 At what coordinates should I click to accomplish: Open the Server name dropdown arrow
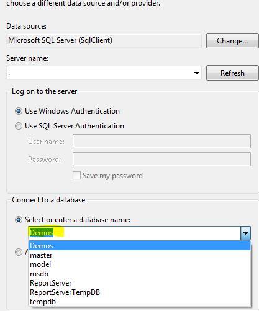pos(196,73)
